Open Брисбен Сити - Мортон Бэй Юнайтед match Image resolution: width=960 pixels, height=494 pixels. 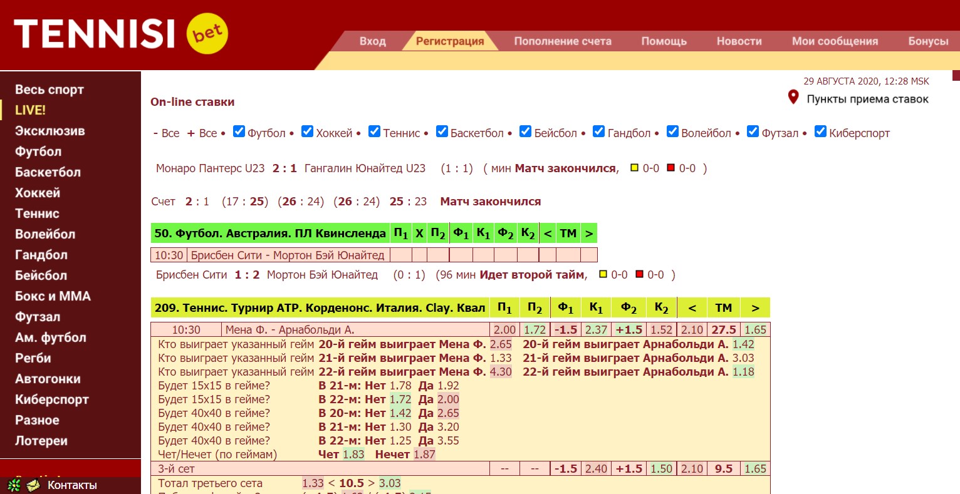click(x=288, y=255)
